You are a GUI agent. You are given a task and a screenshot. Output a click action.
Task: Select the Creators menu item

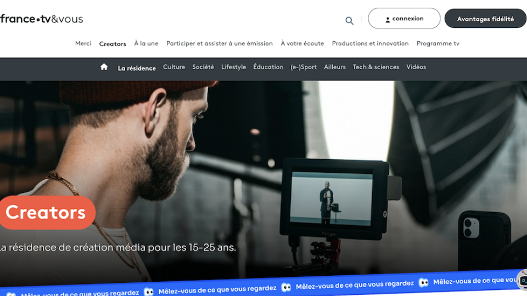(x=113, y=44)
